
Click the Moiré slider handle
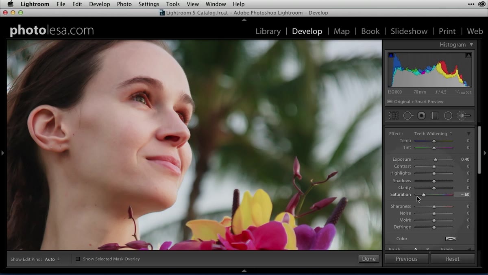tap(434, 220)
